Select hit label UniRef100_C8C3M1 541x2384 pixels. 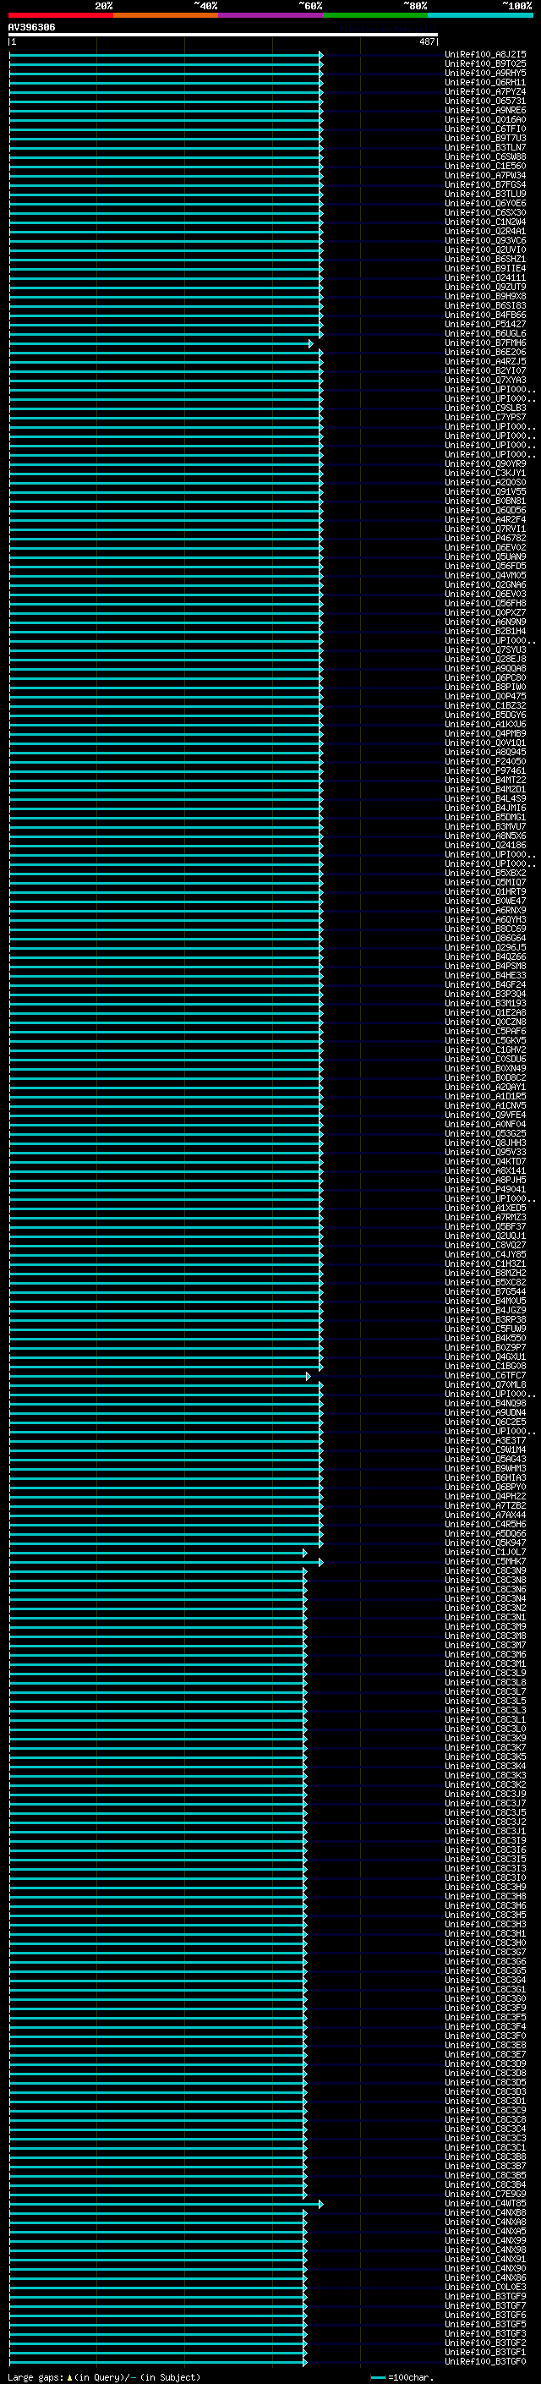click(x=485, y=1663)
